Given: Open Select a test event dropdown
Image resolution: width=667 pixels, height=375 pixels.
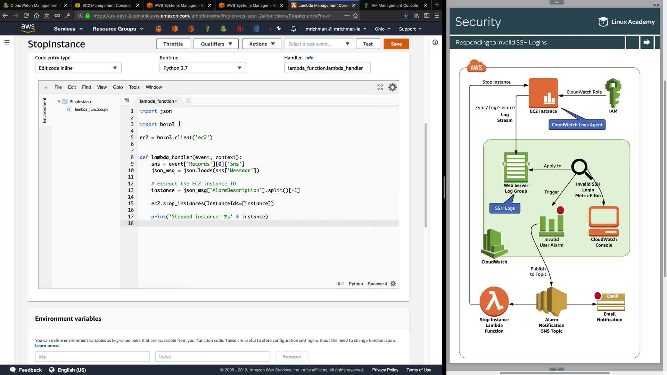Looking at the screenshot, I should [x=319, y=44].
